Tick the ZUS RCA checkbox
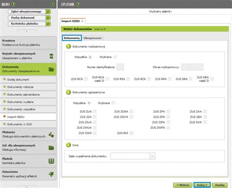Viewport: 232px width, 188px height. coord(86,79)
